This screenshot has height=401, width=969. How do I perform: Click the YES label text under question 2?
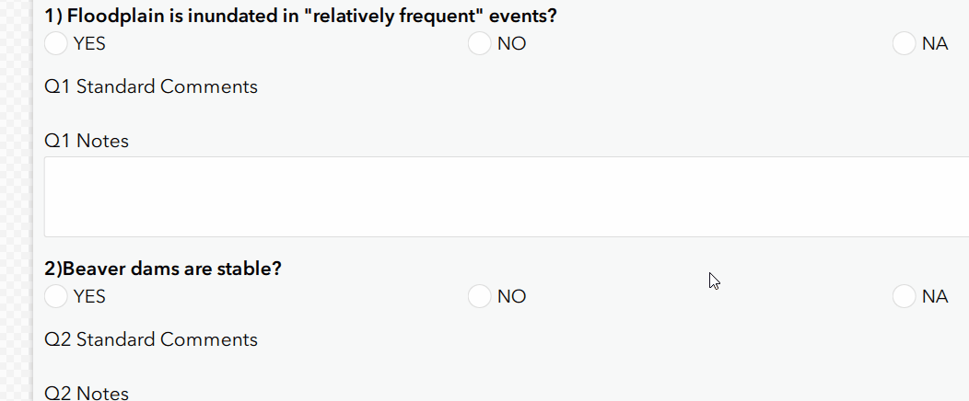coord(89,297)
